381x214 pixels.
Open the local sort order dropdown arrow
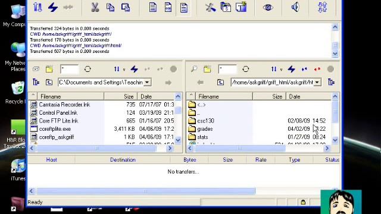coord(124,70)
